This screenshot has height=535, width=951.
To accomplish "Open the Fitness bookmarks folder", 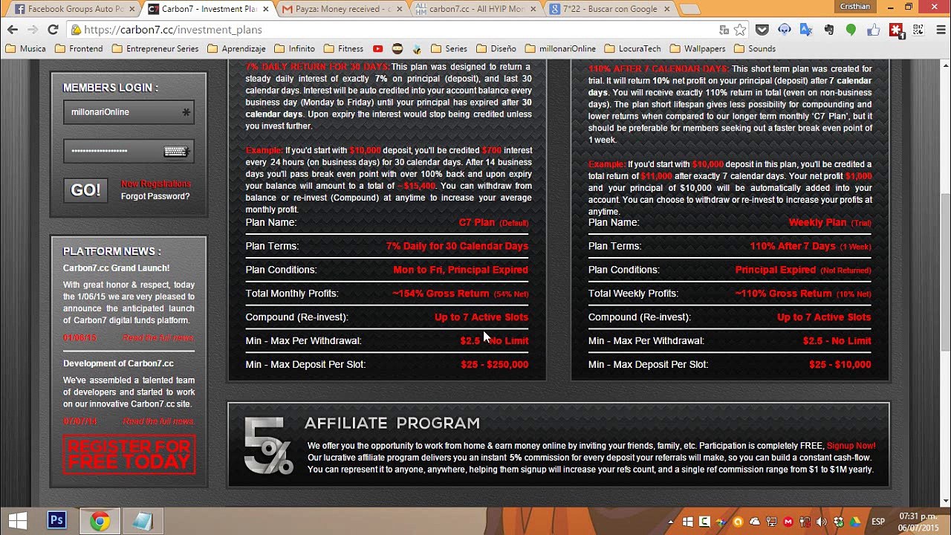I will [343, 49].
